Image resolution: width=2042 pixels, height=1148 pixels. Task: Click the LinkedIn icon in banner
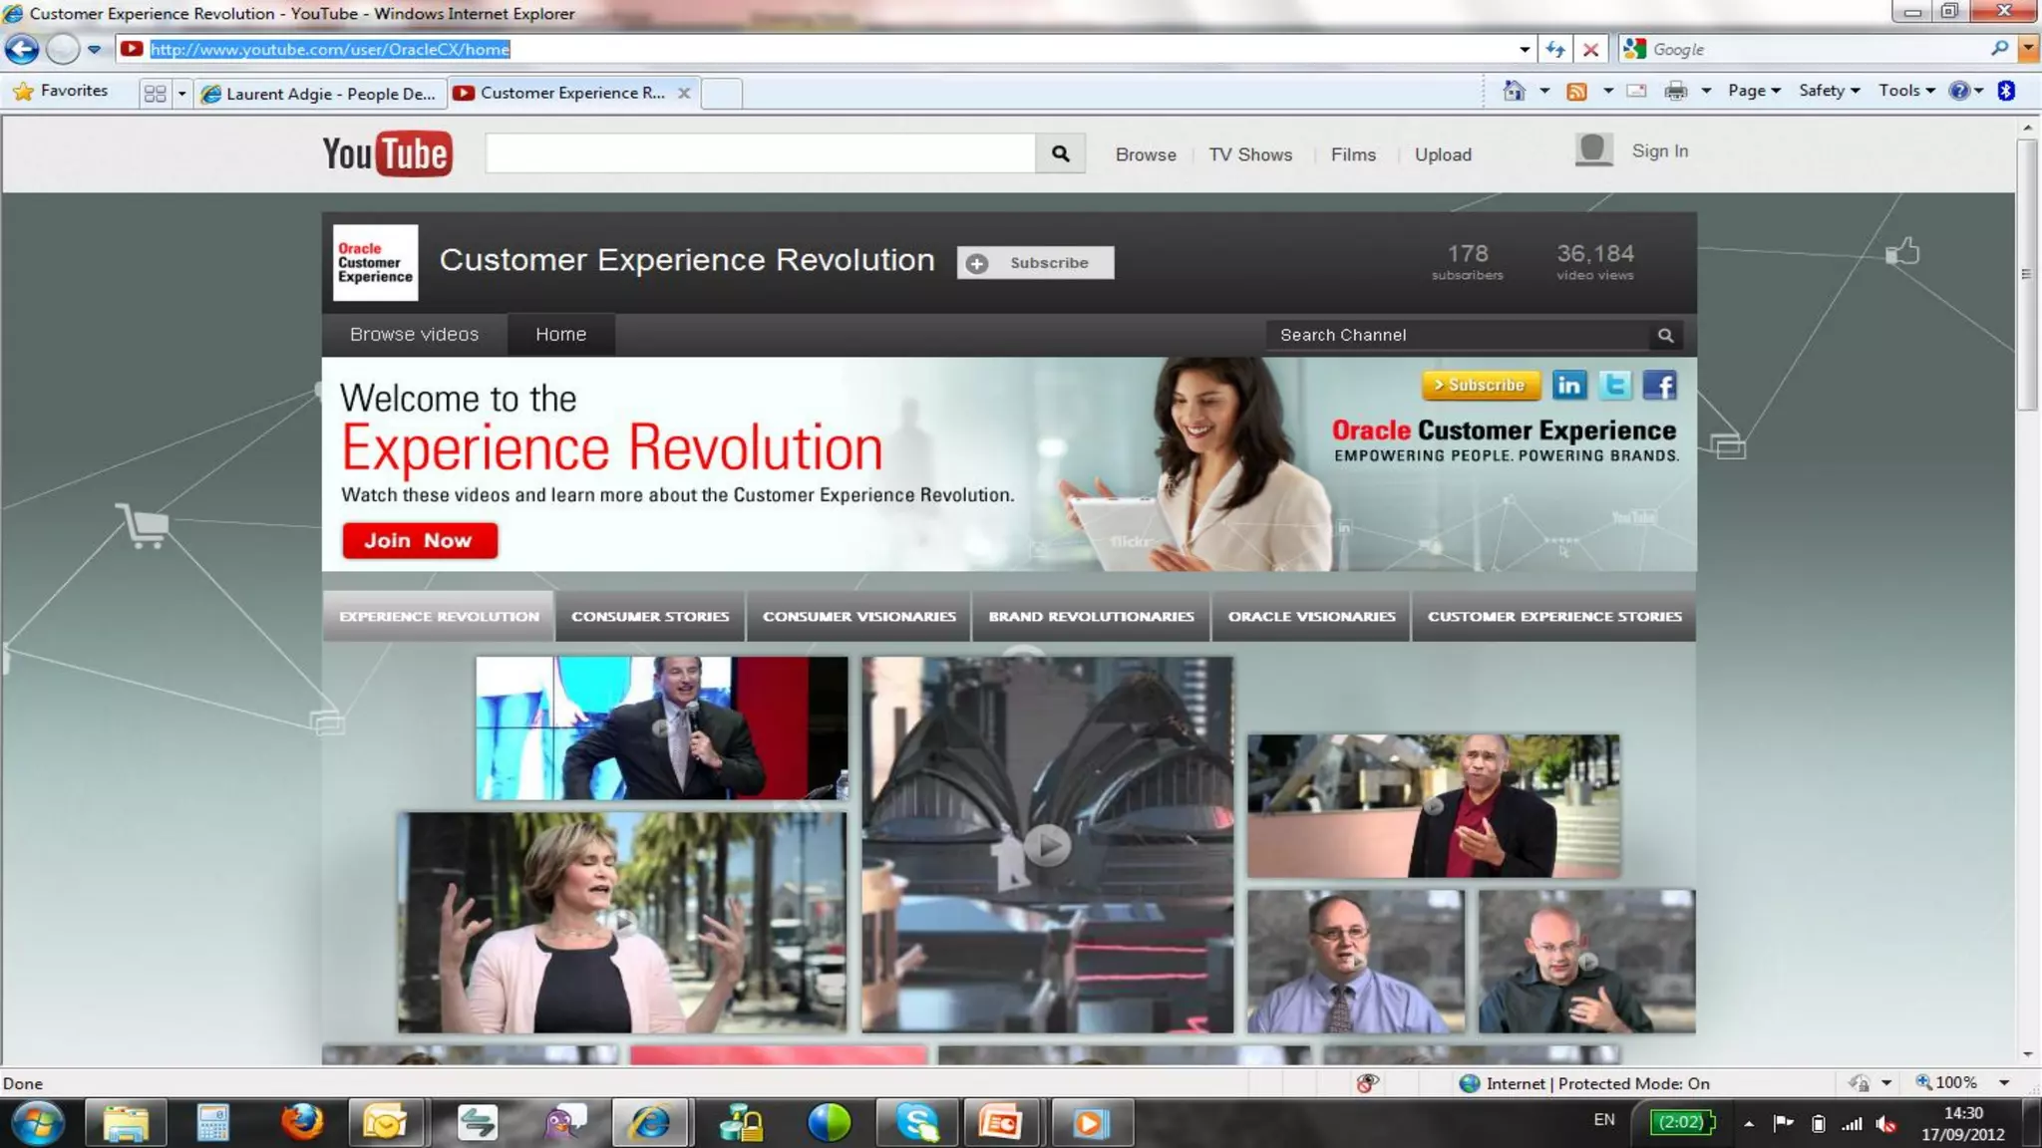point(1568,385)
